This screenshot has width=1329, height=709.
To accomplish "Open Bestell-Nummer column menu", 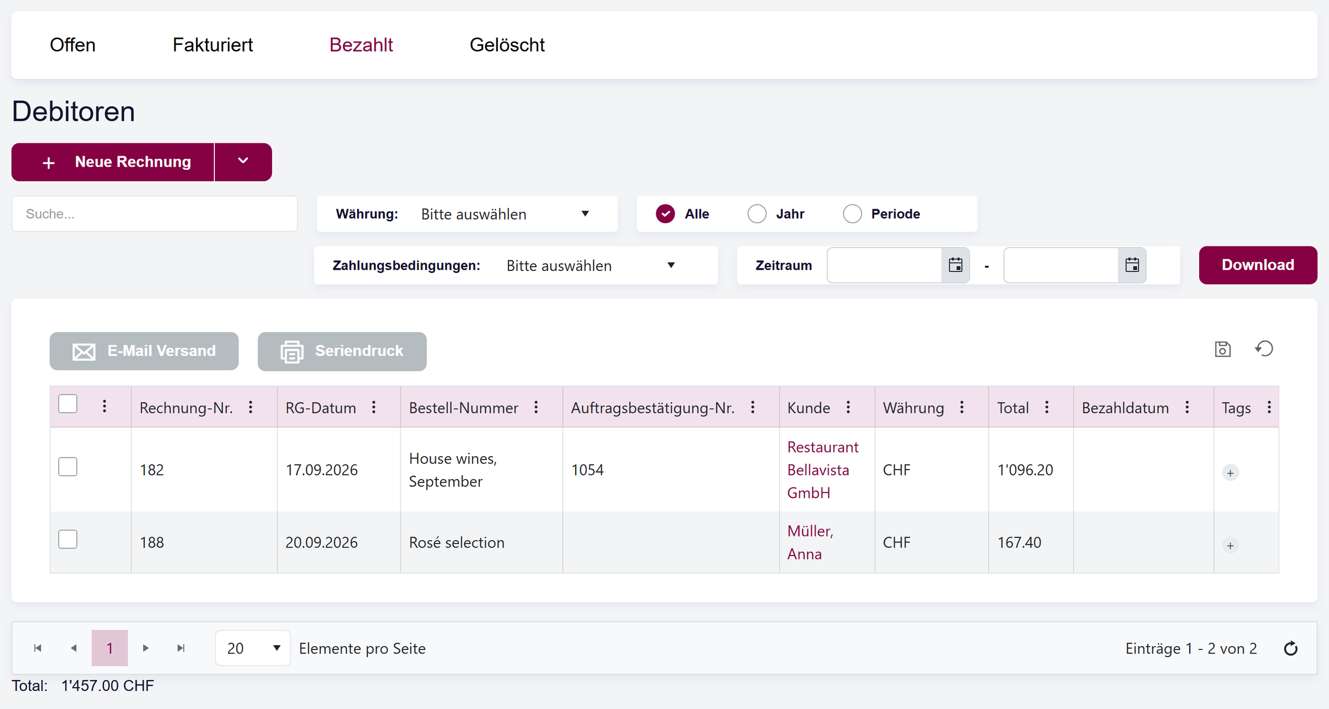I will click(x=536, y=407).
